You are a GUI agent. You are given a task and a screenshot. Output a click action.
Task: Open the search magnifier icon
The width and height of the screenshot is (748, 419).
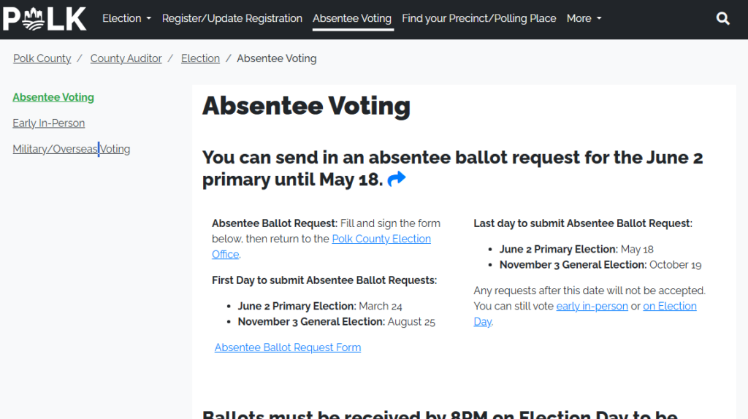coord(723,19)
